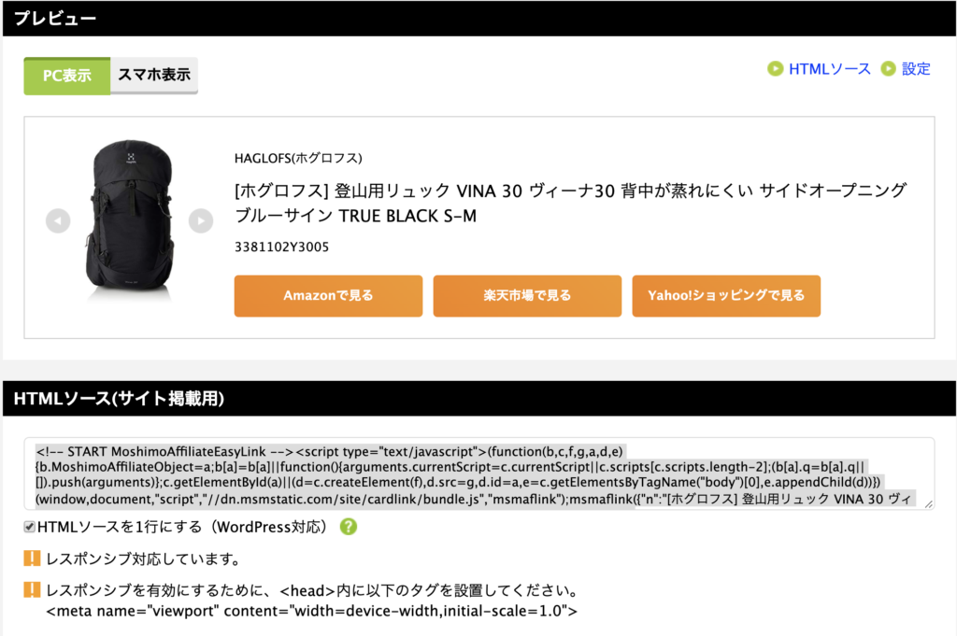Click the textarea resize handle corner
Image resolution: width=957 pixels, height=636 pixels.
(x=929, y=504)
